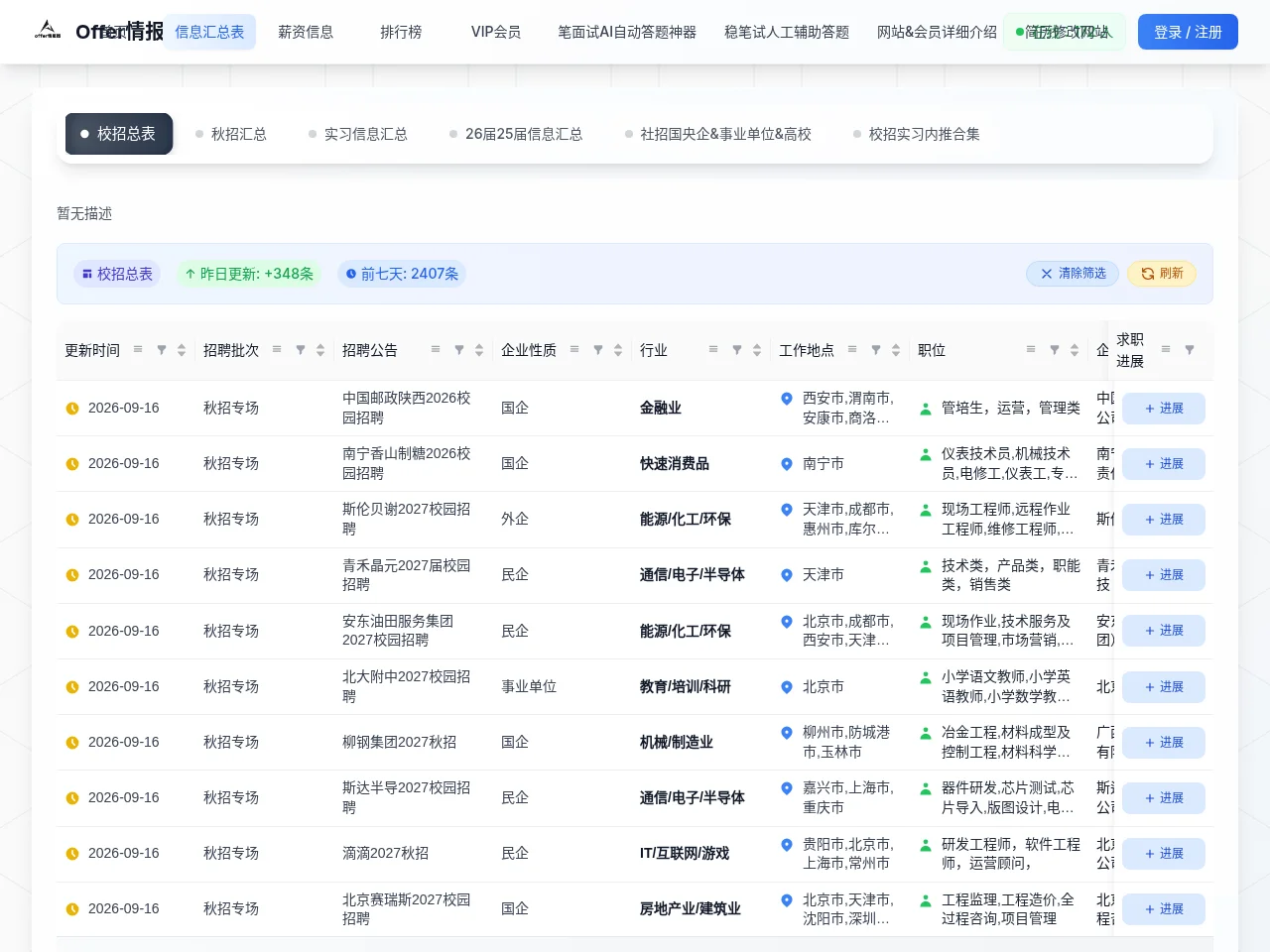This screenshot has width=1270, height=952.
Task: Click 进展 button for 斯伦贝谢 row
Action: [1164, 520]
